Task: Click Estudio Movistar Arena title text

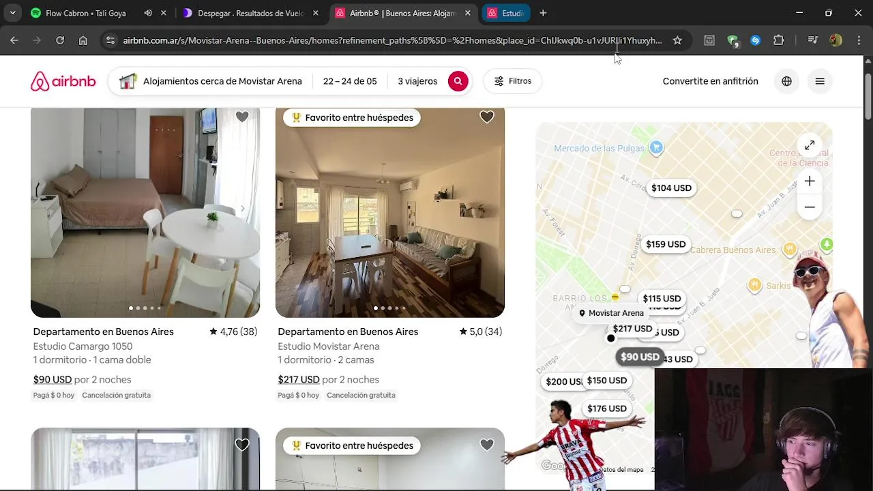Action: pyautogui.click(x=329, y=346)
